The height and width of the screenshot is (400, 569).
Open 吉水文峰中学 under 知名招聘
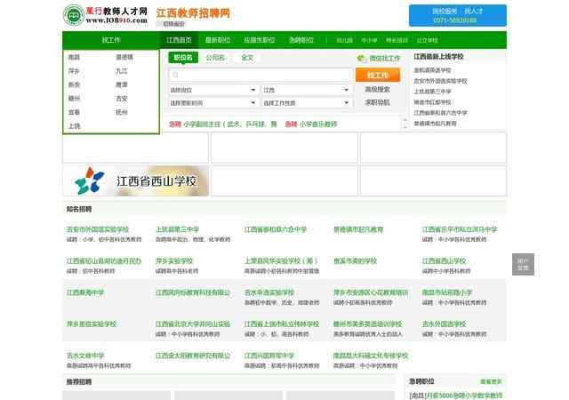click(x=85, y=356)
